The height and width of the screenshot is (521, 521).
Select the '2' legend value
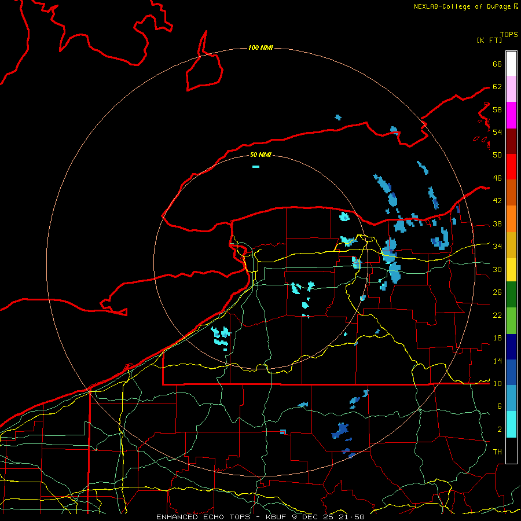(x=500, y=430)
